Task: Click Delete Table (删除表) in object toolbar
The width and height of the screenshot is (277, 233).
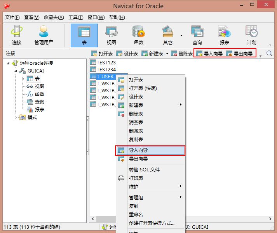Action: pyautogui.click(x=182, y=54)
